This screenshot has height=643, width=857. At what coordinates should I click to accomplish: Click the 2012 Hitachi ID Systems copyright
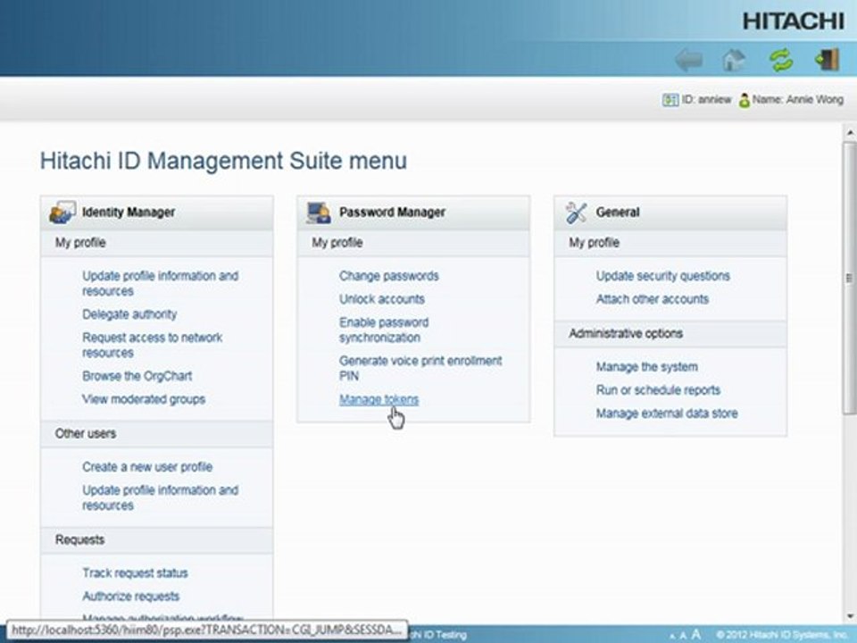point(783,635)
